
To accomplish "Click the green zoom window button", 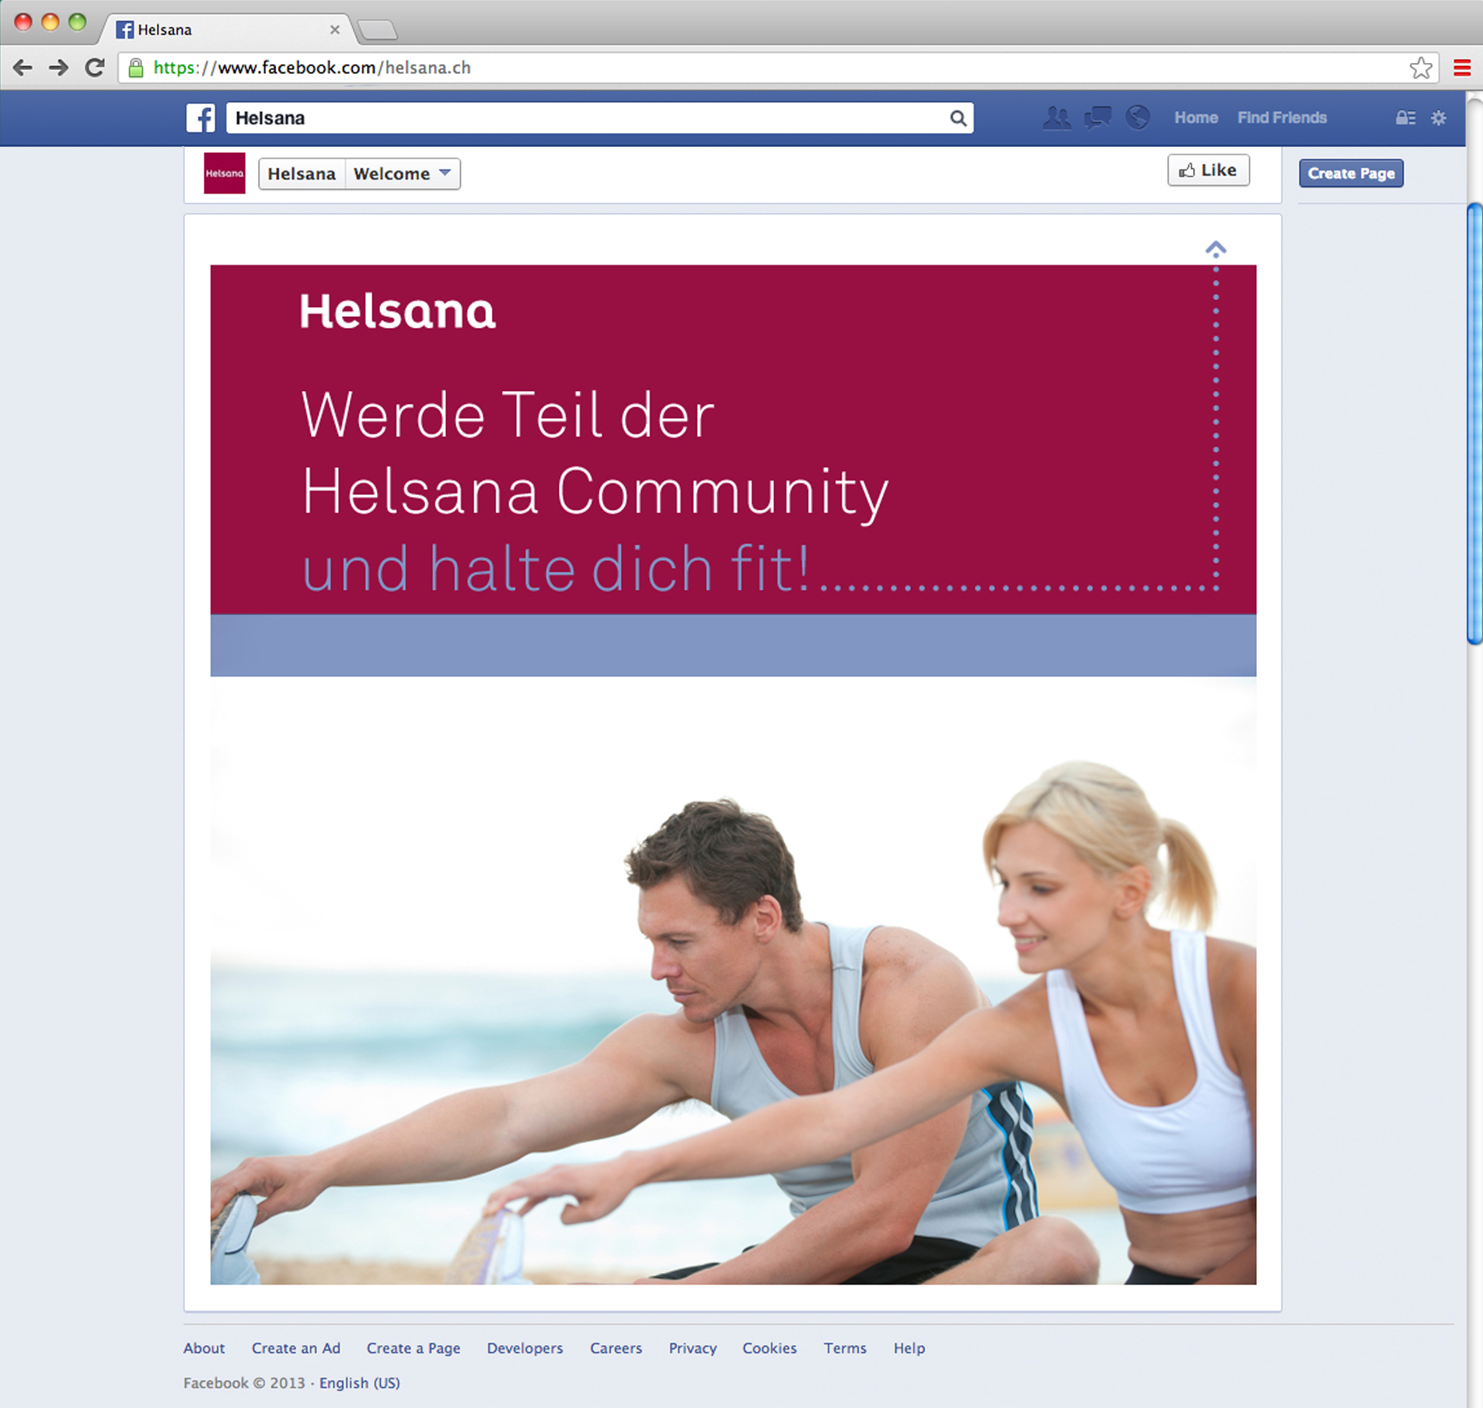I will (77, 22).
